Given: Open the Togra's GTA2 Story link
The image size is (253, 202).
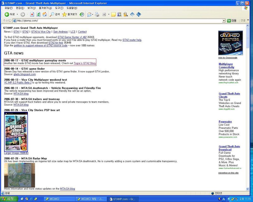Looking at the screenshot, I should click(x=84, y=63).
